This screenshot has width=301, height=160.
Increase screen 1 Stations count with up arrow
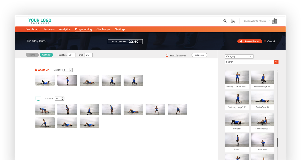[x=63, y=98]
